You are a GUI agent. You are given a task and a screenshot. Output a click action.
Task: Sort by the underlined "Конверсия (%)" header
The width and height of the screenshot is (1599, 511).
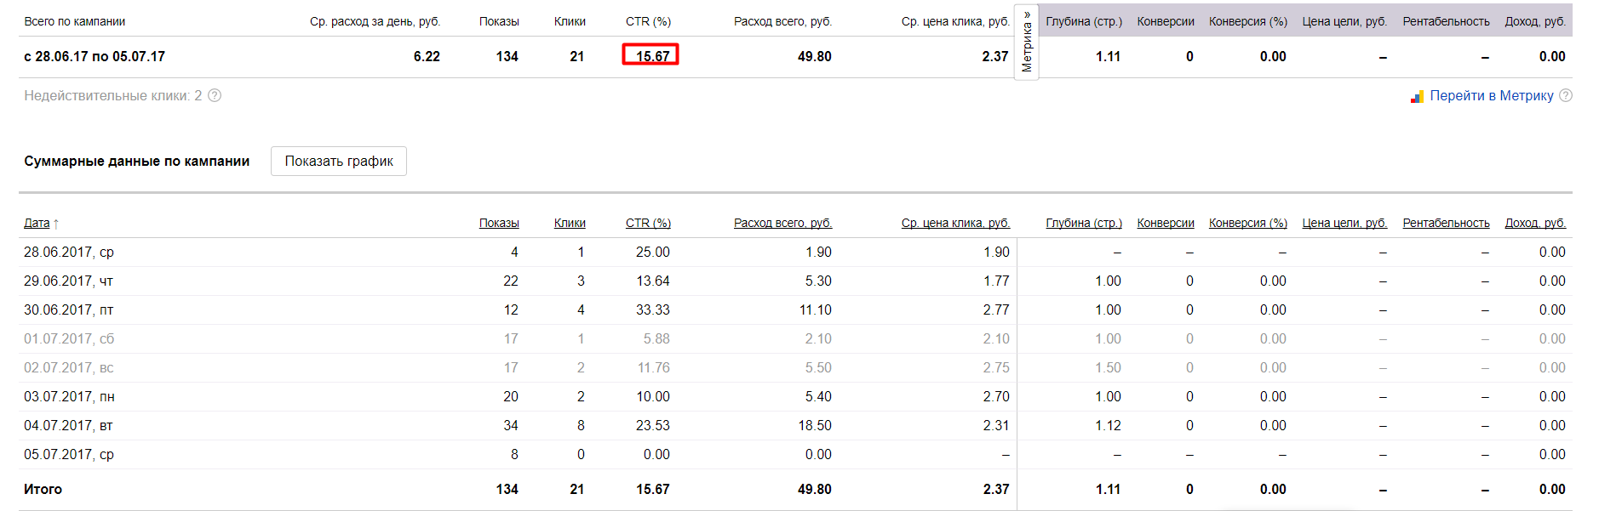1247,223
